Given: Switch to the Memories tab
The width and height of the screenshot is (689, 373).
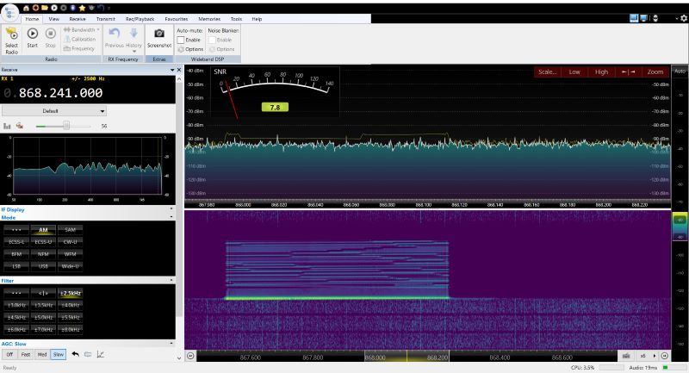Looking at the screenshot, I should (x=208, y=18).
